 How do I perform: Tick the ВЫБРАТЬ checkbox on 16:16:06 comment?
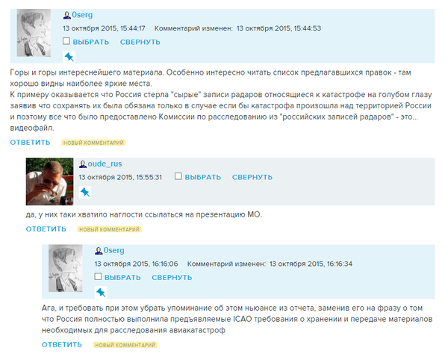click(98, 276)
